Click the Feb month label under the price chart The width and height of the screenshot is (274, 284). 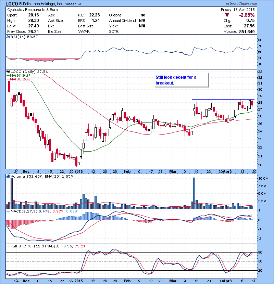pos(127,171)
